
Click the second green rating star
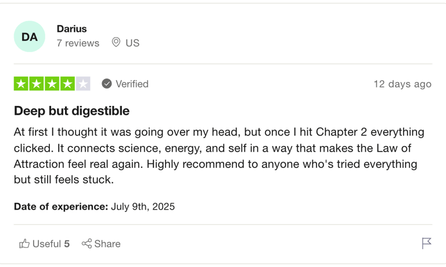pyautogui.click(x=37, y=84)
